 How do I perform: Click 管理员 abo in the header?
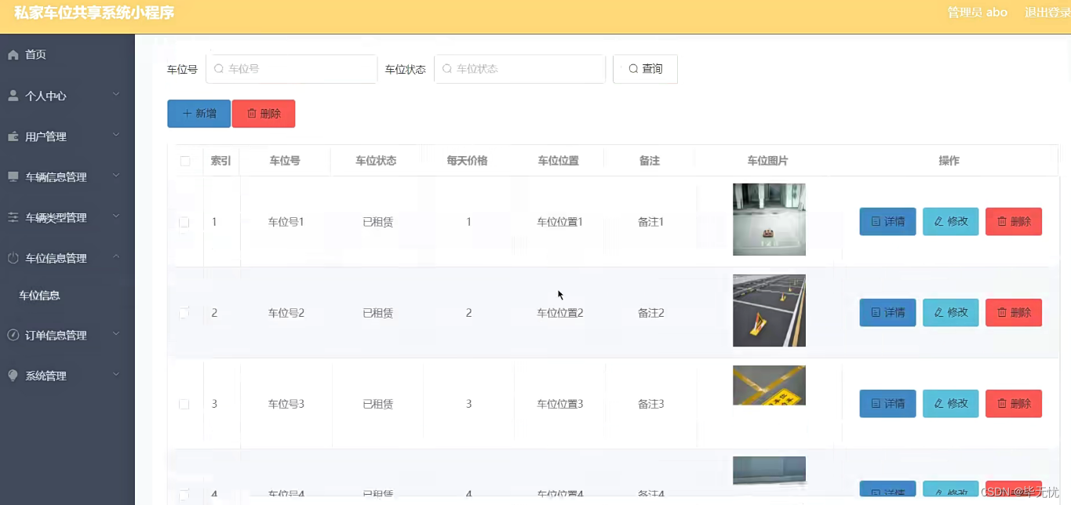pos(977,13)
